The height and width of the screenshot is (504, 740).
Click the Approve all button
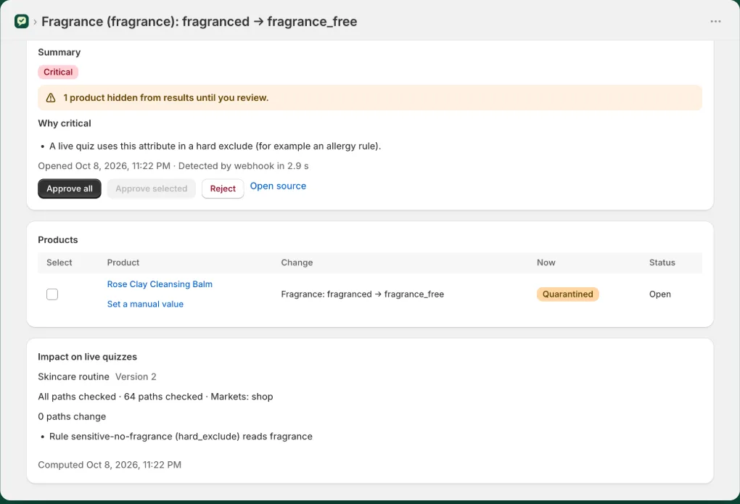click(x=70, y=189)
